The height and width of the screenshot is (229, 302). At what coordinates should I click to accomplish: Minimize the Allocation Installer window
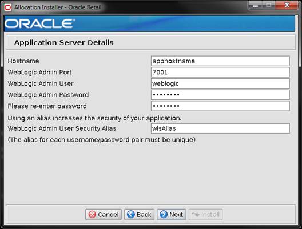(256, 5)
